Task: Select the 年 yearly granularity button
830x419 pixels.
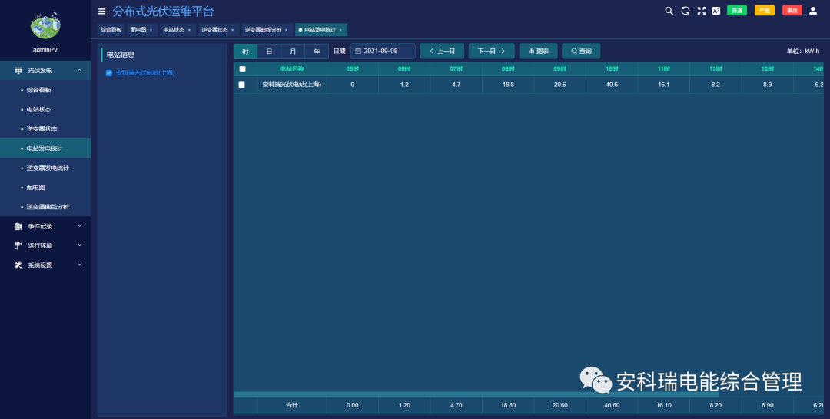Action: click(317, 52)
